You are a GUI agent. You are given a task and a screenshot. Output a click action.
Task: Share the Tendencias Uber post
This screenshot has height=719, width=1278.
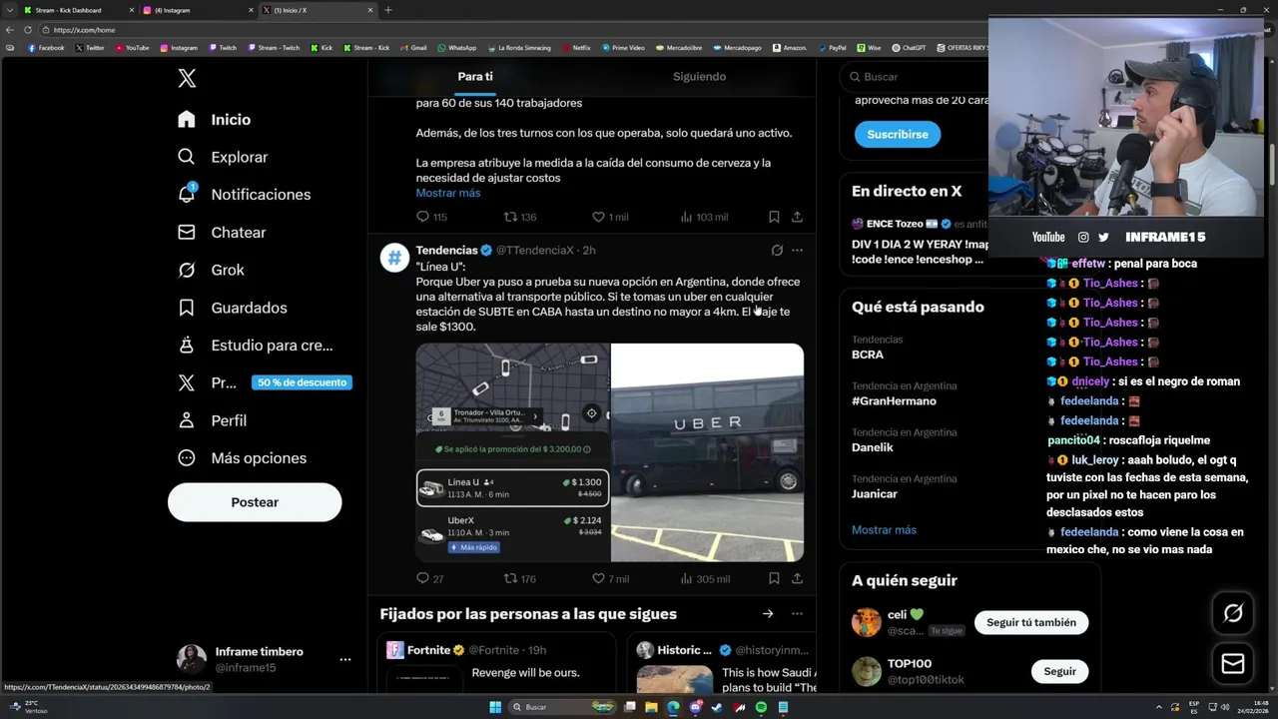797,578
